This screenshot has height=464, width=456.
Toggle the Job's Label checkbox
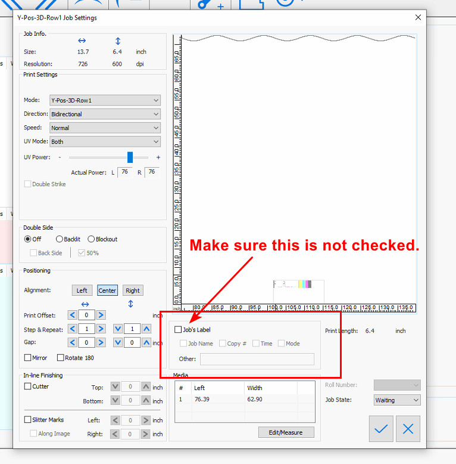(x=178, y=330)
